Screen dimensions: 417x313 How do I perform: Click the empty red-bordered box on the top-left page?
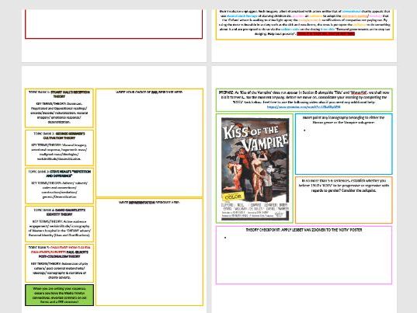[x=114, y=24]
